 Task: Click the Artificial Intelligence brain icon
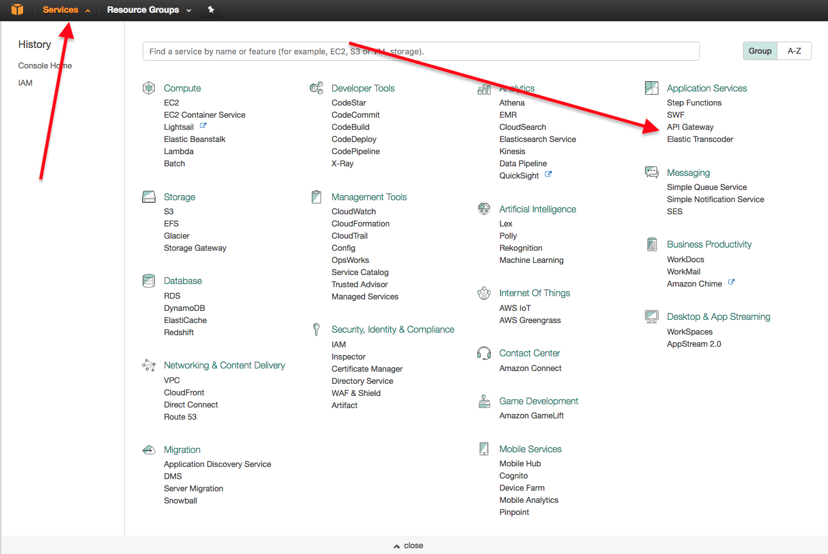click(x=484, y=209)
